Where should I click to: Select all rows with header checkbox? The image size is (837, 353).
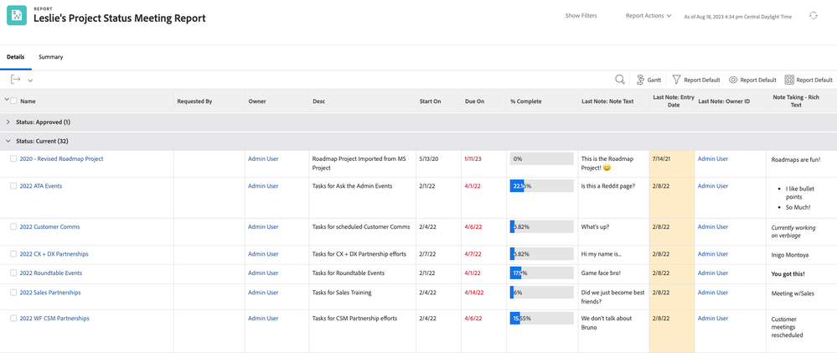(13, 101)
